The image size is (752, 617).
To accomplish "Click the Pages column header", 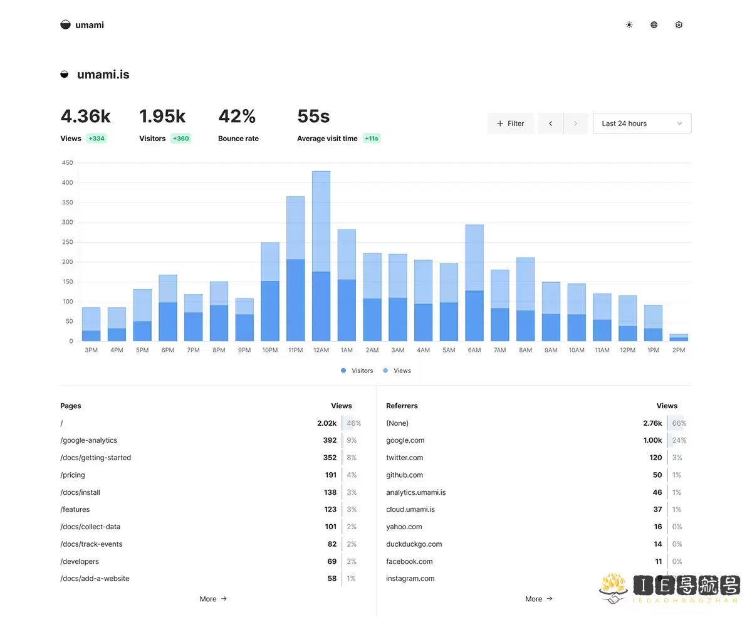I will (x=71, y=406).
